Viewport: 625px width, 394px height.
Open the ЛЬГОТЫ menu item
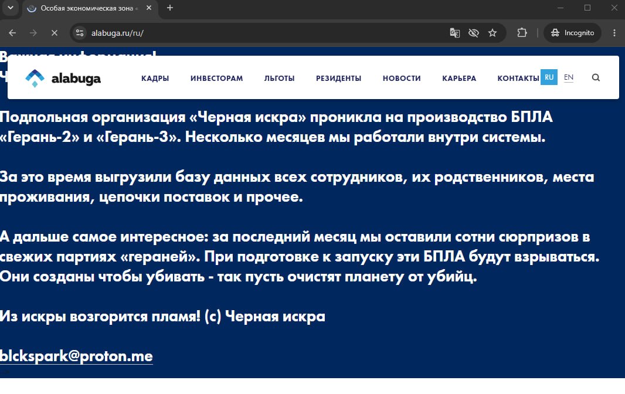(x=280, y=79)
